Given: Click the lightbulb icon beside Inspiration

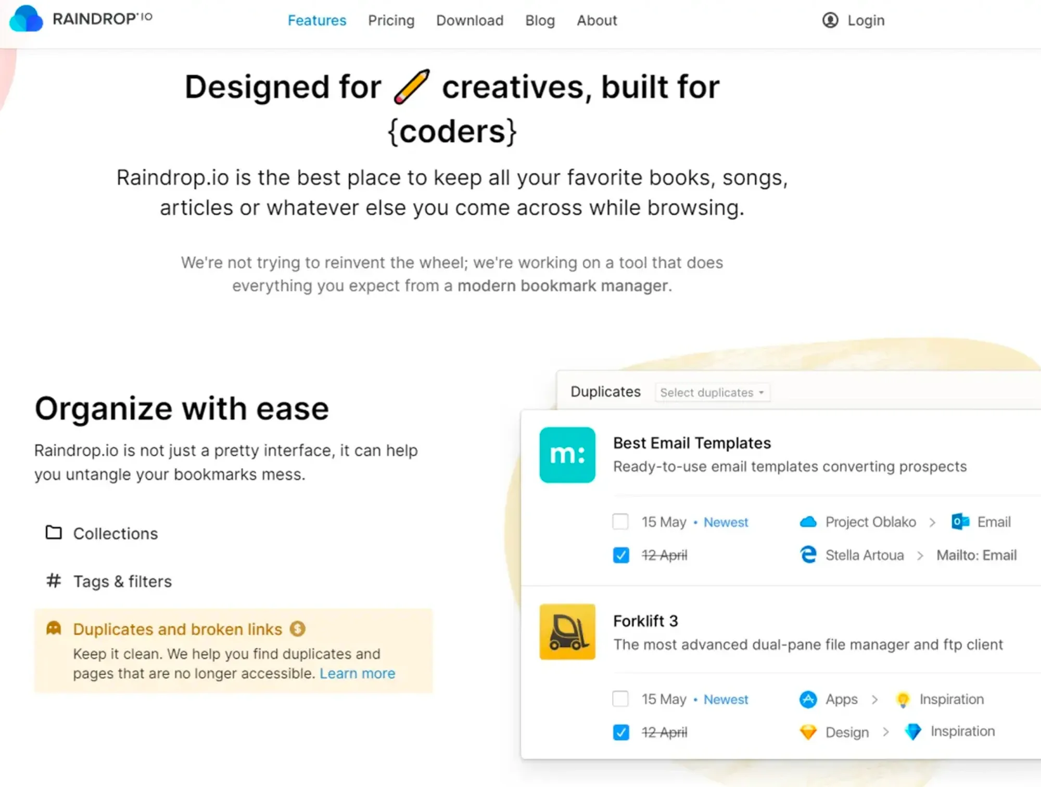Looking at the screenshot, I should coord(903,700).
